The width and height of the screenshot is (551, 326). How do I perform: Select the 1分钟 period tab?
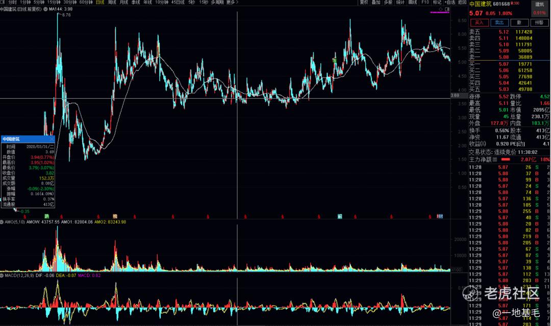26,2
